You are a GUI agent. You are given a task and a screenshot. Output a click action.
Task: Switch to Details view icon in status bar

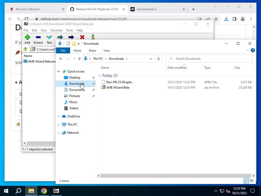246,181
